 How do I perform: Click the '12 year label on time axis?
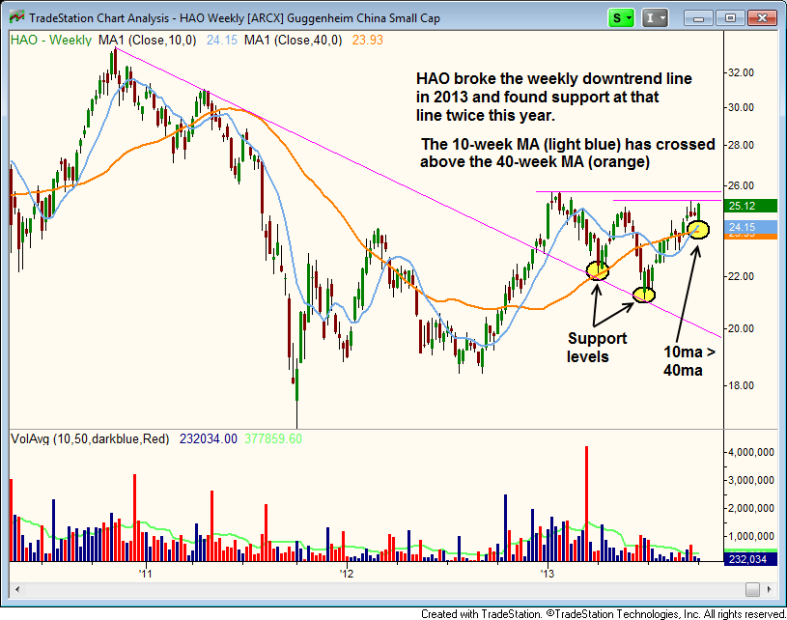(347, 574)
